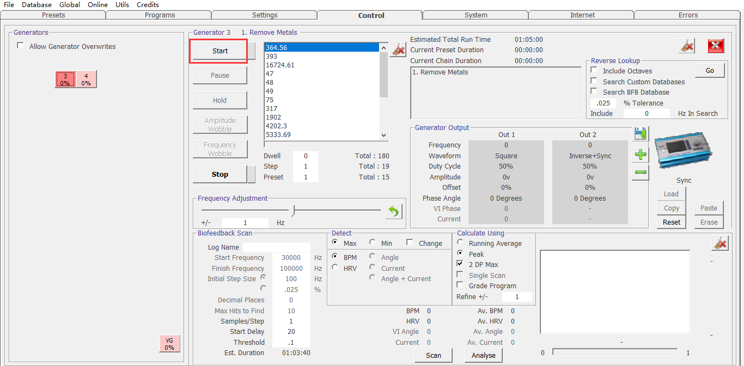
Task: Click the red X icon at top right
Action: click(x=716, y=46)
